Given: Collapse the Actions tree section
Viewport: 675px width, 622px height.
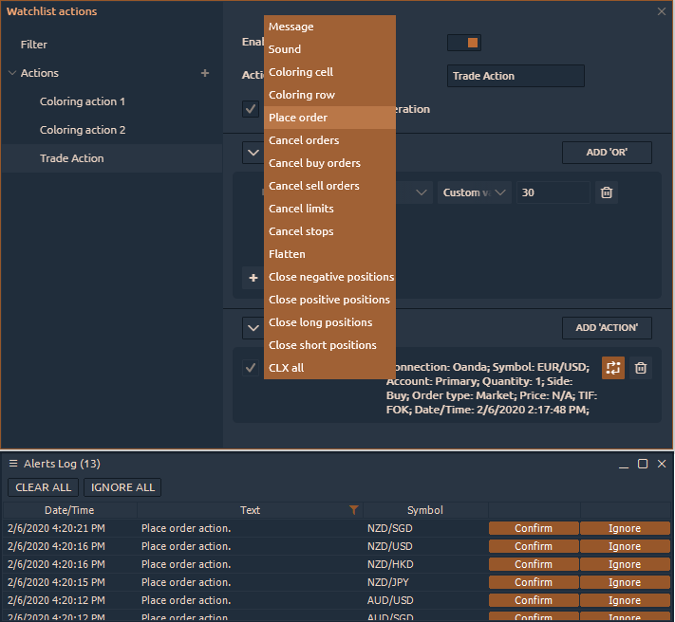Looking at the screenshot, I should [x=12, y=73].
